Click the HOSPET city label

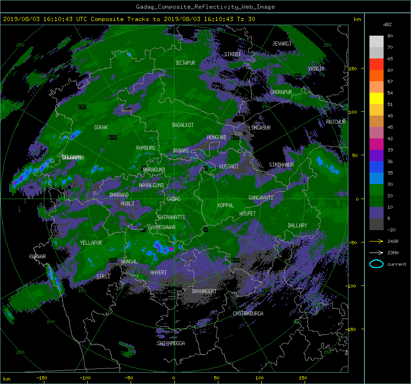coord(248,214)
